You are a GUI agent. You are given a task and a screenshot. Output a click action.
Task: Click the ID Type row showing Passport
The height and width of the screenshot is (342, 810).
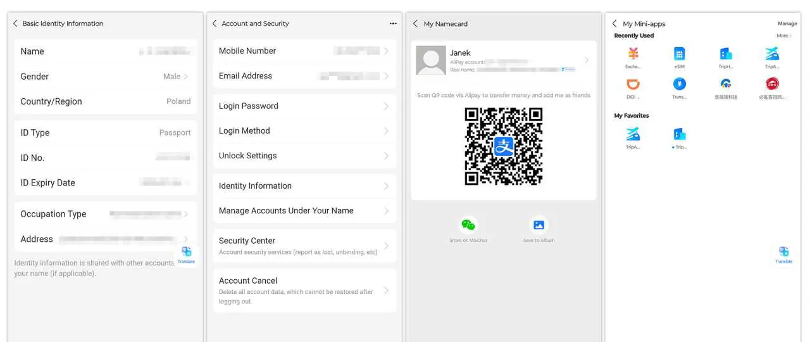[x=106, y=132]
